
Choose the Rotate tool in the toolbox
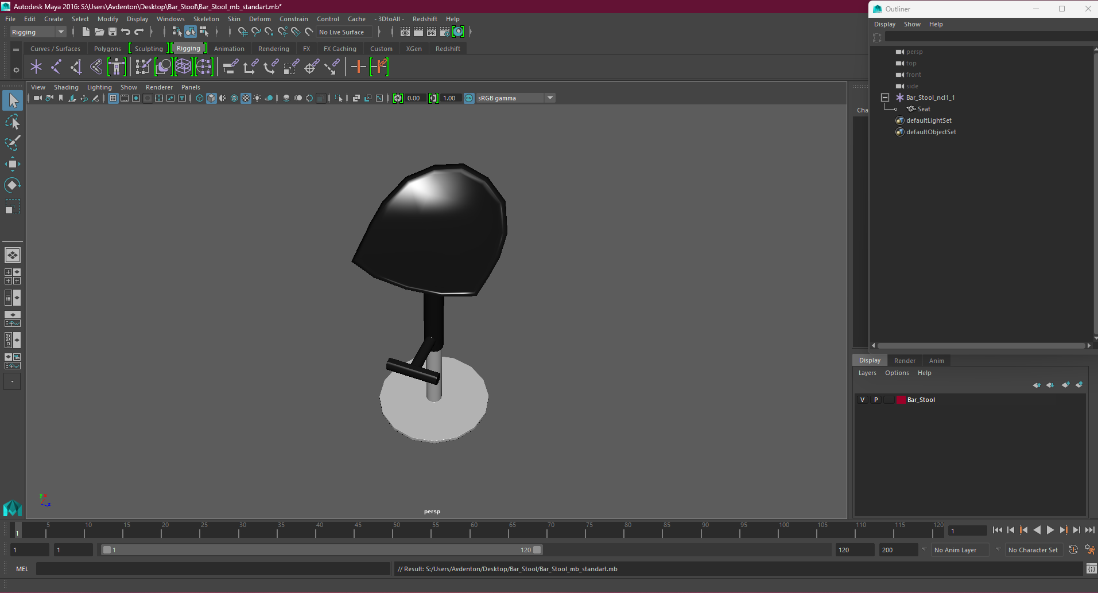pyautogui.click(x=12, y=185)
